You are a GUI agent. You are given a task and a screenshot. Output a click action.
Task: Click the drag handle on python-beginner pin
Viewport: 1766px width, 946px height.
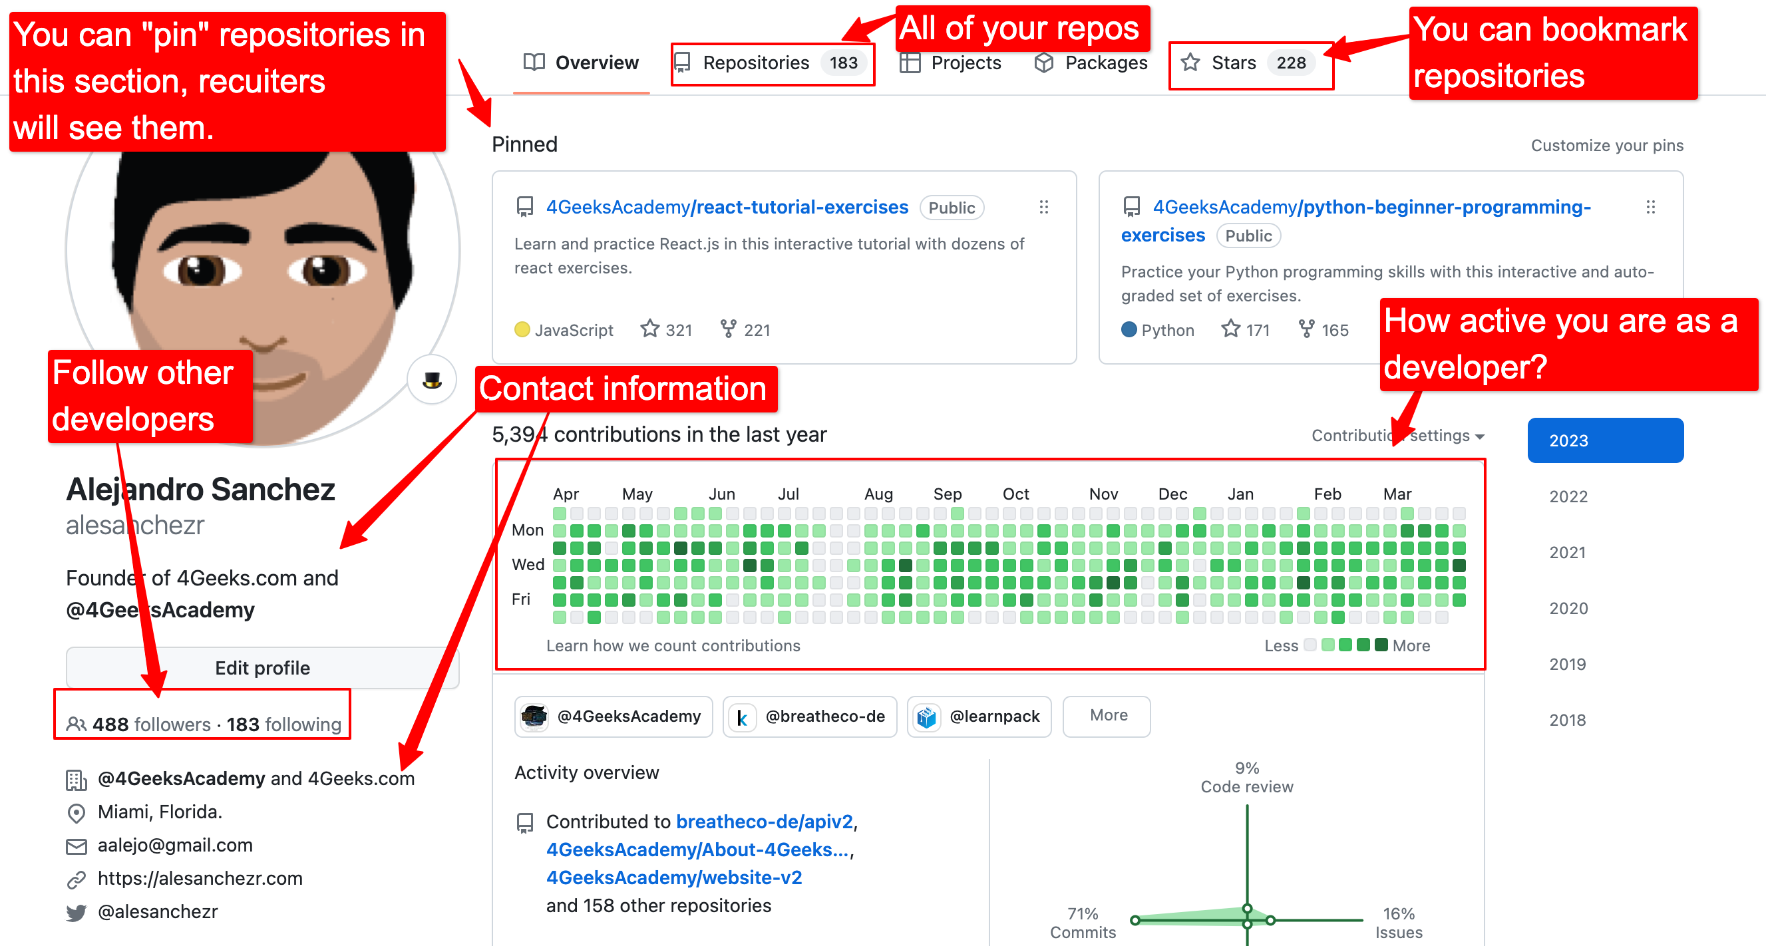(x=1650, y=207)
